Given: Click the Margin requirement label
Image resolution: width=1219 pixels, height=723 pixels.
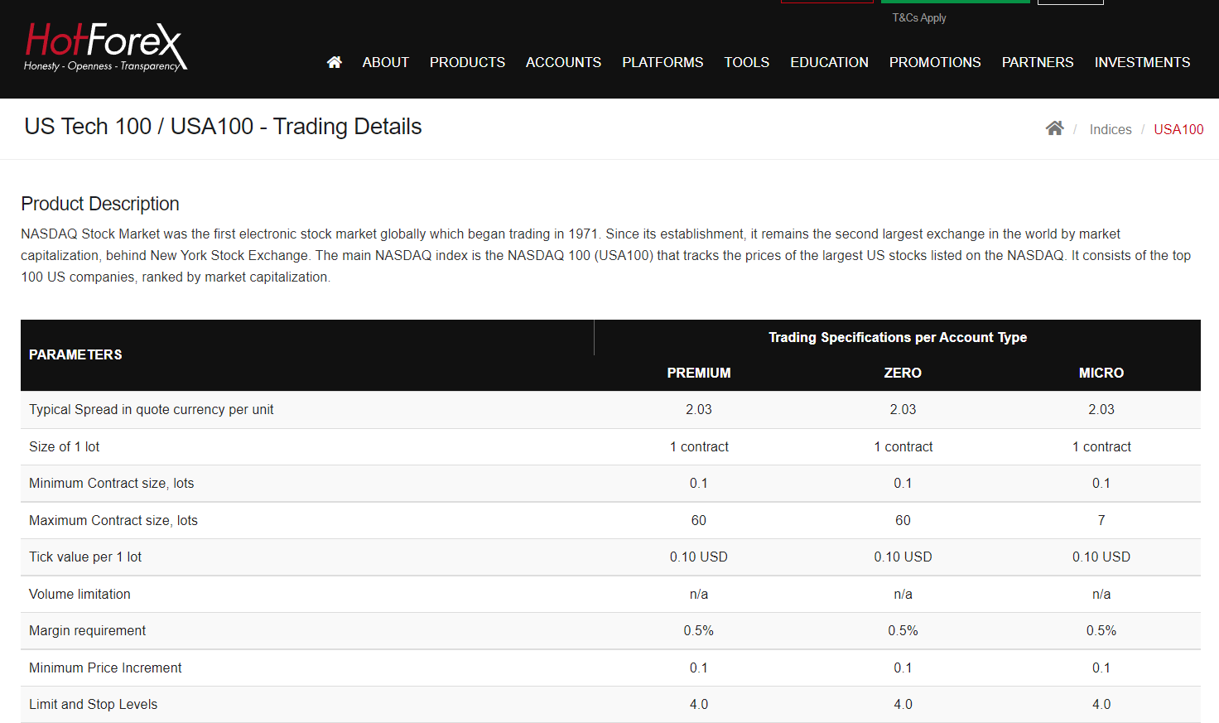Looking at the screenshot, I should [x=87, y=630].
